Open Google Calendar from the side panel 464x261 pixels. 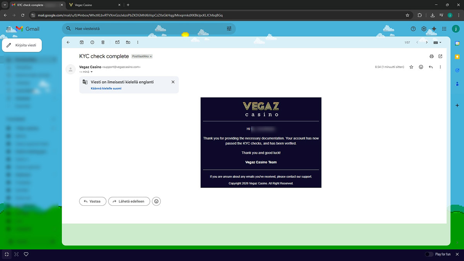(x=457, y=43)
